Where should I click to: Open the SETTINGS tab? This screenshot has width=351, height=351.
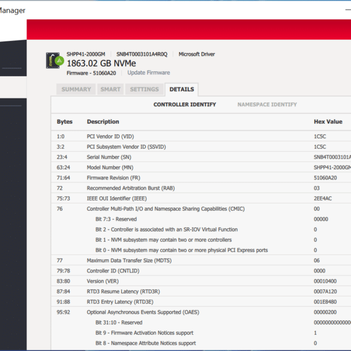point(145,89)
